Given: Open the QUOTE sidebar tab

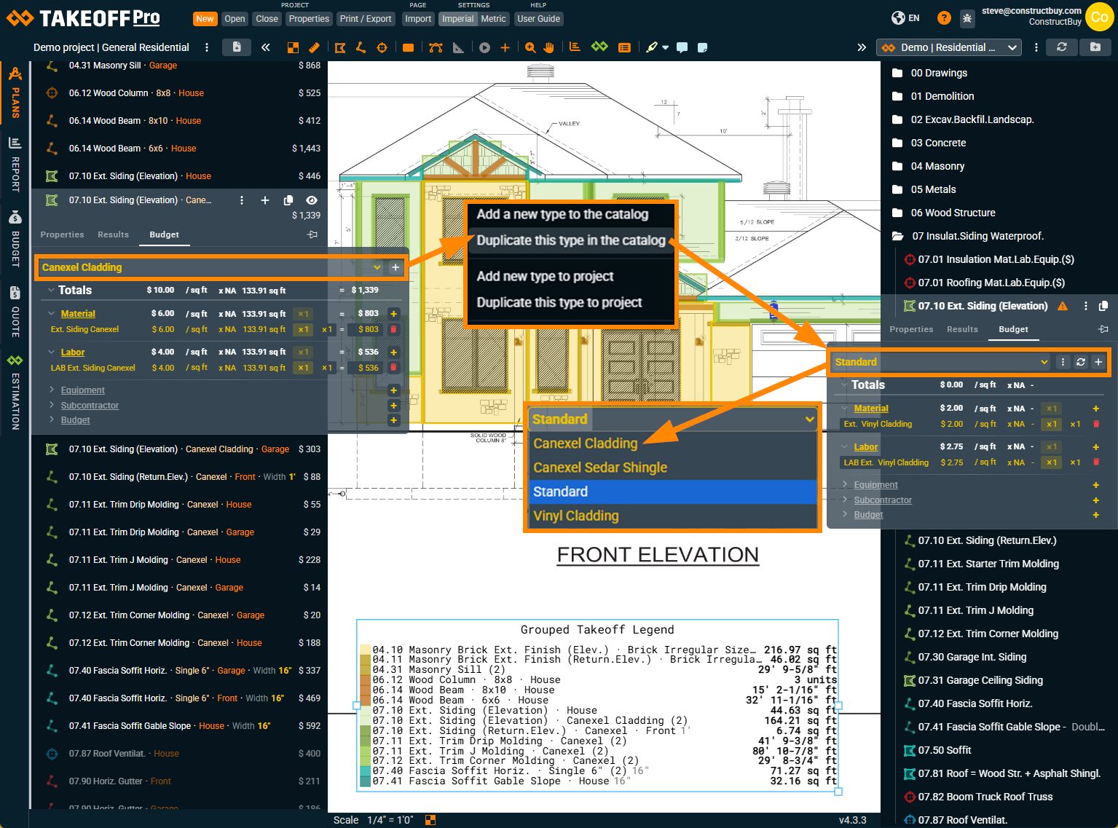Looking at the screenshot, I should coord(15,312).
